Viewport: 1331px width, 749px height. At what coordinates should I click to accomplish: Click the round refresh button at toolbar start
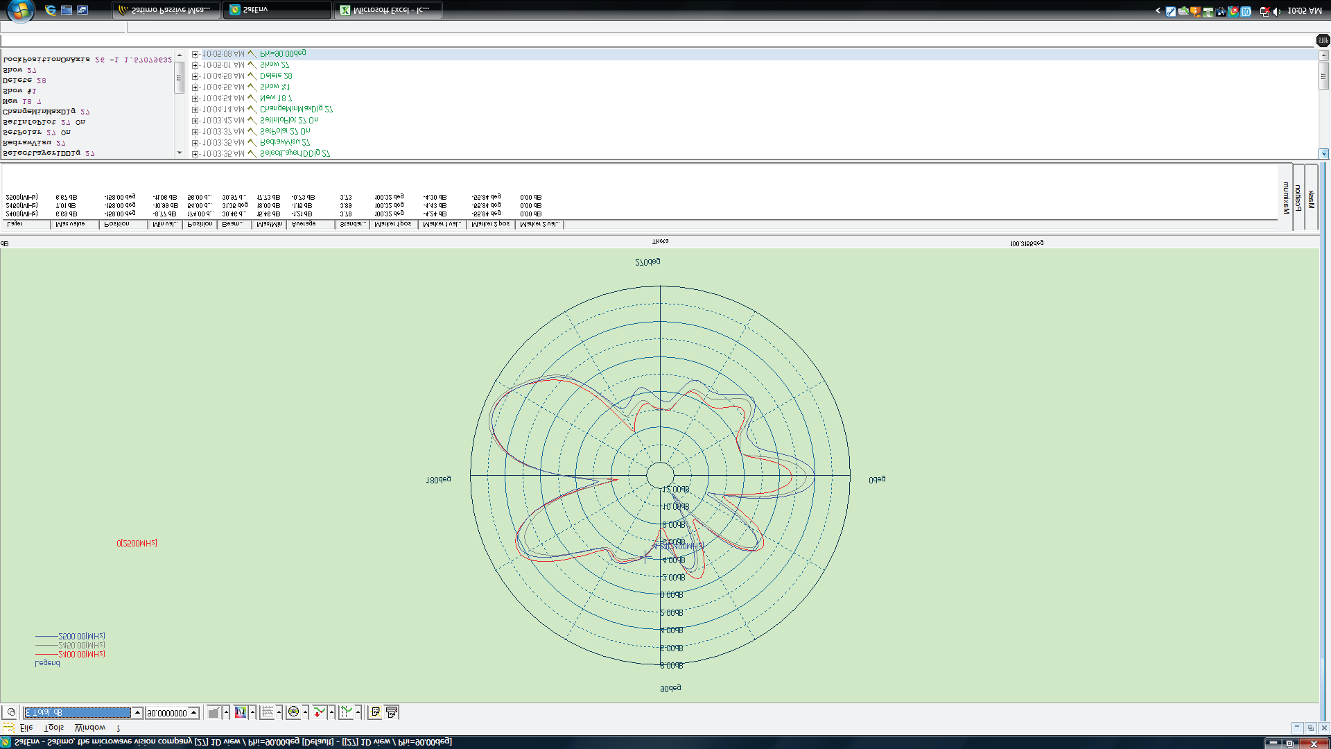pos(11,712)
